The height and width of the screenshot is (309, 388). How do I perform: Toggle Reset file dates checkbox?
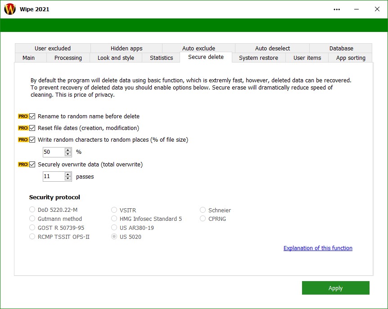click(x=32, y=128)
